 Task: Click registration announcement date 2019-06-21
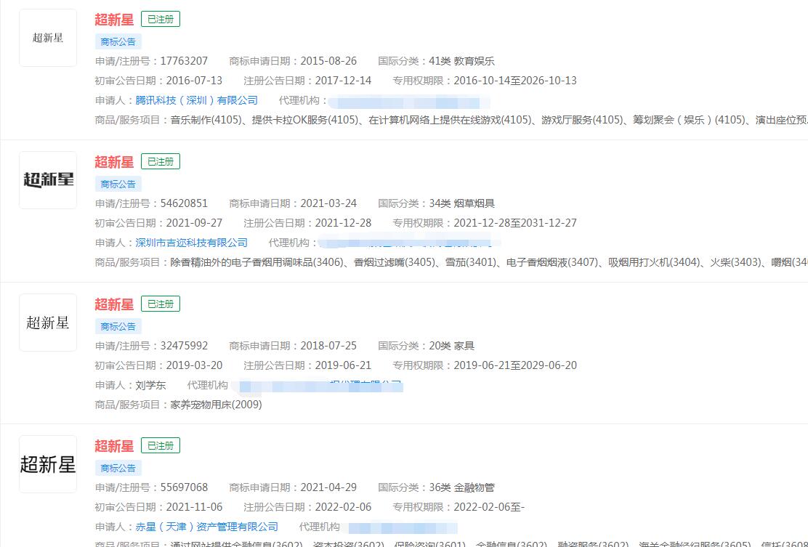pos(343,365)
